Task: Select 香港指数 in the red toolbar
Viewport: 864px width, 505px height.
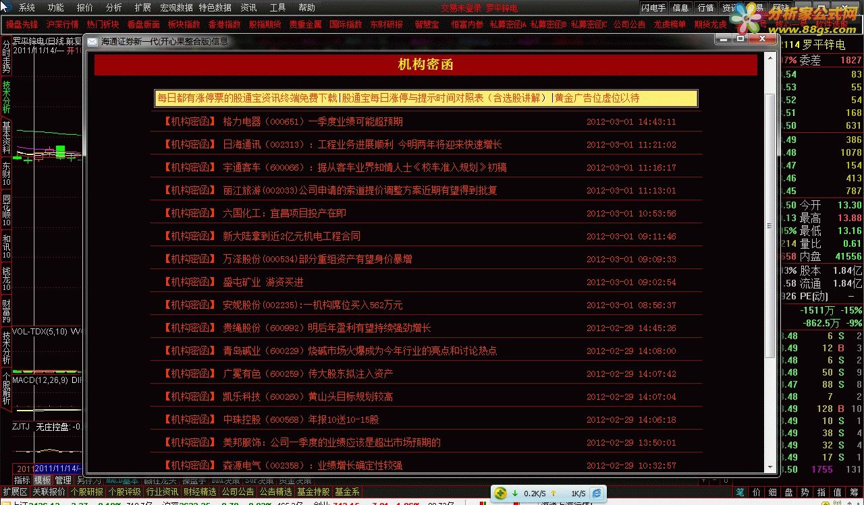Action: pyautogui.click(x=224, y=24)
